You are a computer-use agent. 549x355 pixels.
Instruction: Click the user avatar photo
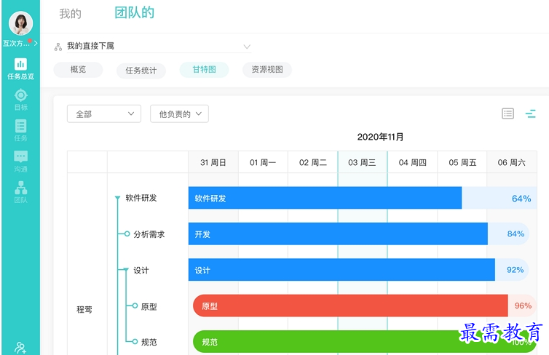[20, 24]
